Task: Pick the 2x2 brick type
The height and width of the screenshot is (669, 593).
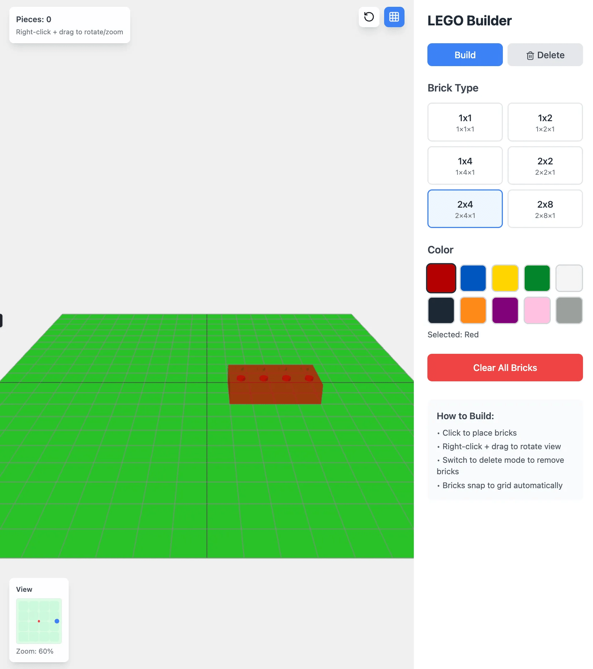Action: (x=545, y=165)
